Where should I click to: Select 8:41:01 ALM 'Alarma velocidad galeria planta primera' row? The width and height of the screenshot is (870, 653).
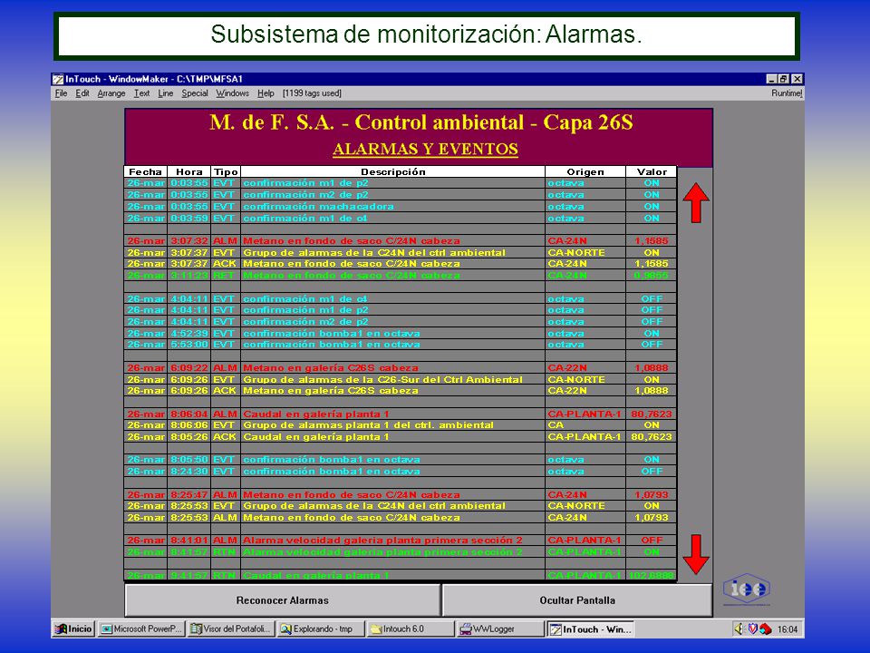[x=400, y=541]
